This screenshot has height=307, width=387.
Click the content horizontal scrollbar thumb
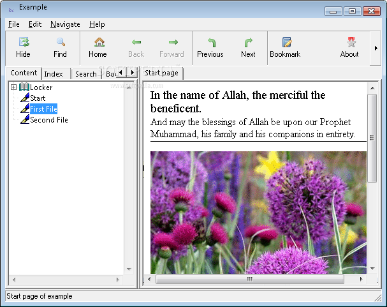click(x=249, y=279)
